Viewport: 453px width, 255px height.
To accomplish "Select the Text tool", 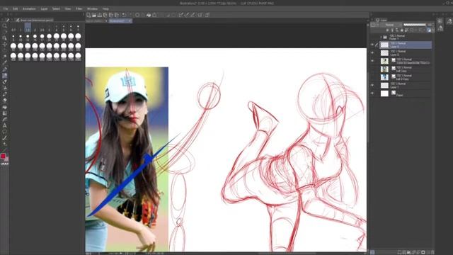I will (4, 125).
